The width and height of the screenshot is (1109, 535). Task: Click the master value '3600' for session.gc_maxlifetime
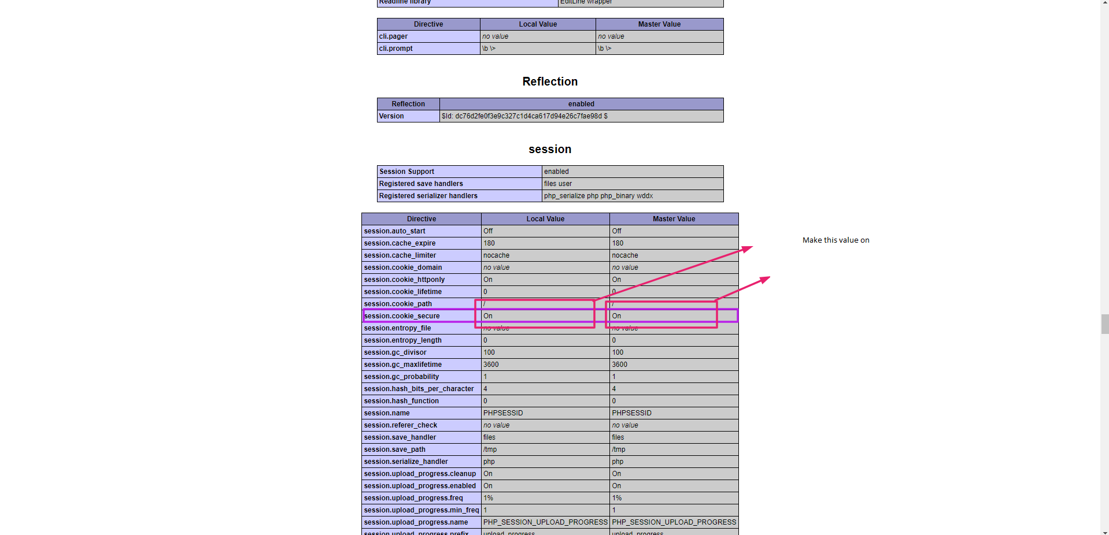click(x=620, y=365)
